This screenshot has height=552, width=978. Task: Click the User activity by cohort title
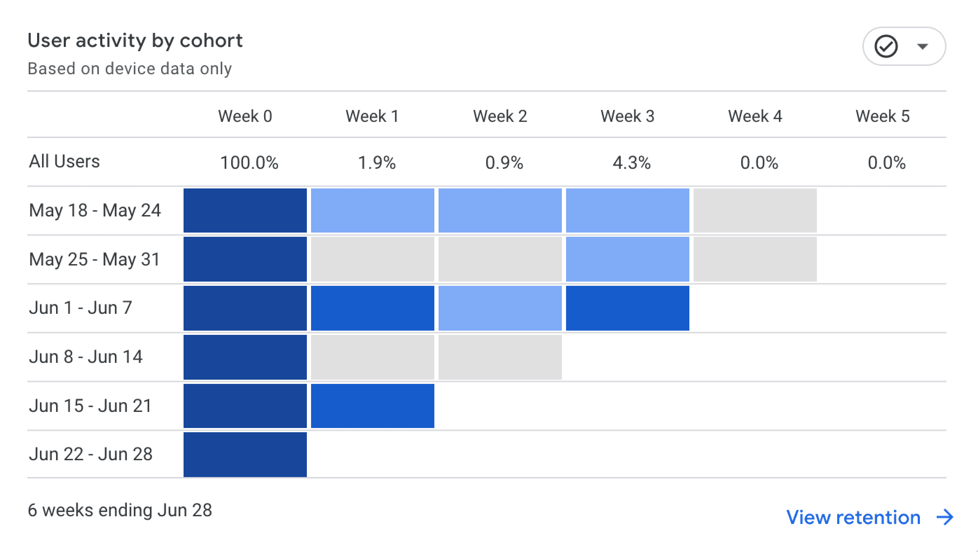click(135, 40)
